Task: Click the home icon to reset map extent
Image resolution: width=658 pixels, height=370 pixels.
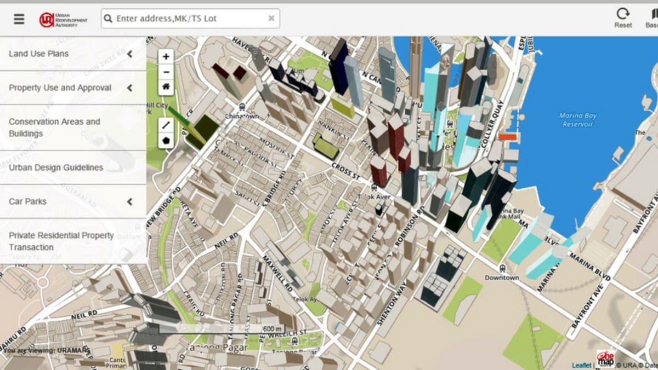Action: [165, 87]
